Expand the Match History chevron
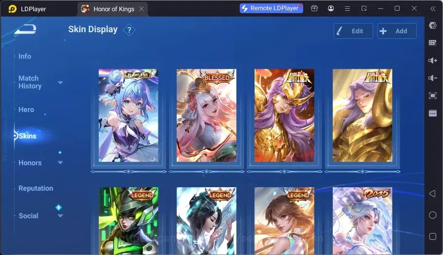The width and height of the screenshot is (443, 255). tap(60, 82)
